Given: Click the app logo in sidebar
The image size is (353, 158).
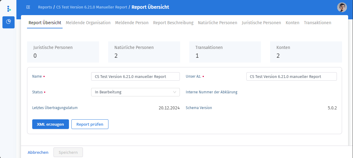Looking at the screenshot, I should (x=9, y=8).
